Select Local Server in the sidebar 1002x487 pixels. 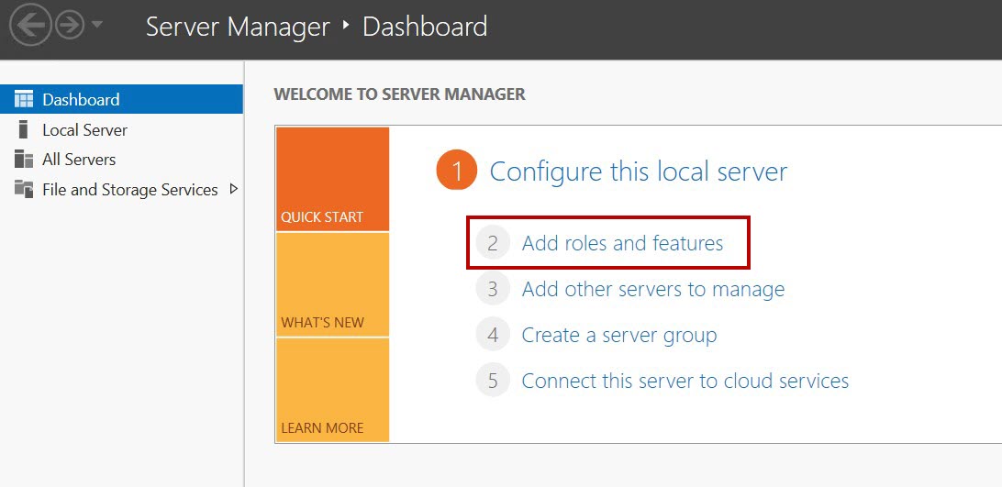[x=121, y=129]
